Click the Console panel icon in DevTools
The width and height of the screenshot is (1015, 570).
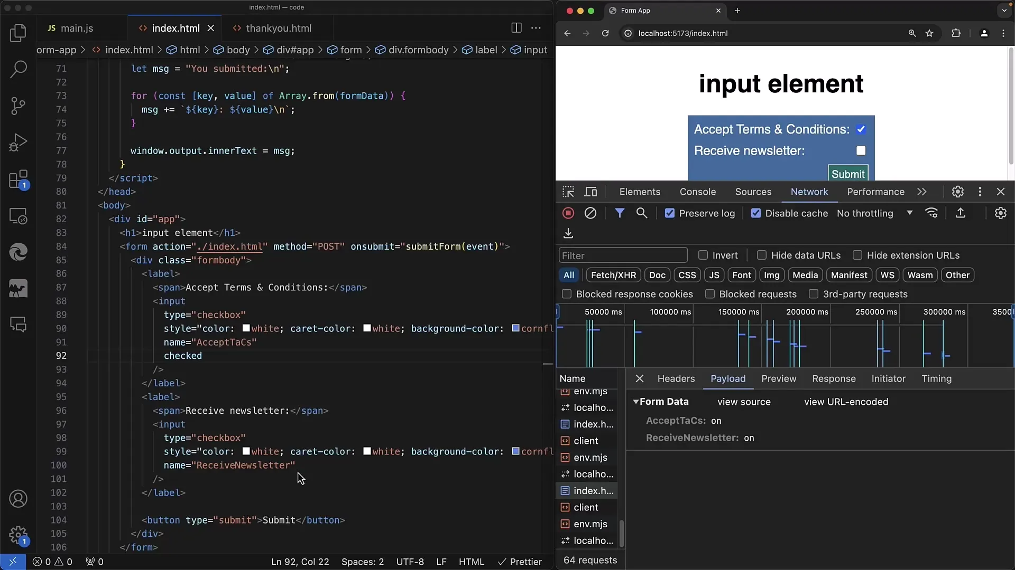[698, 192]
